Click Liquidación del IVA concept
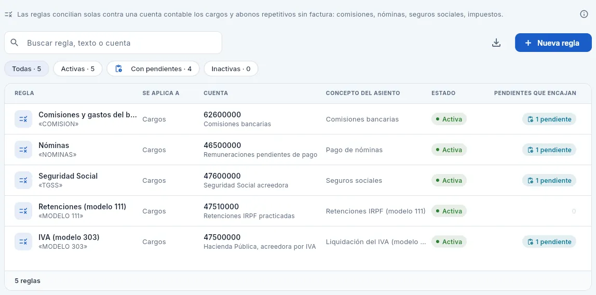 click(376, 242)
